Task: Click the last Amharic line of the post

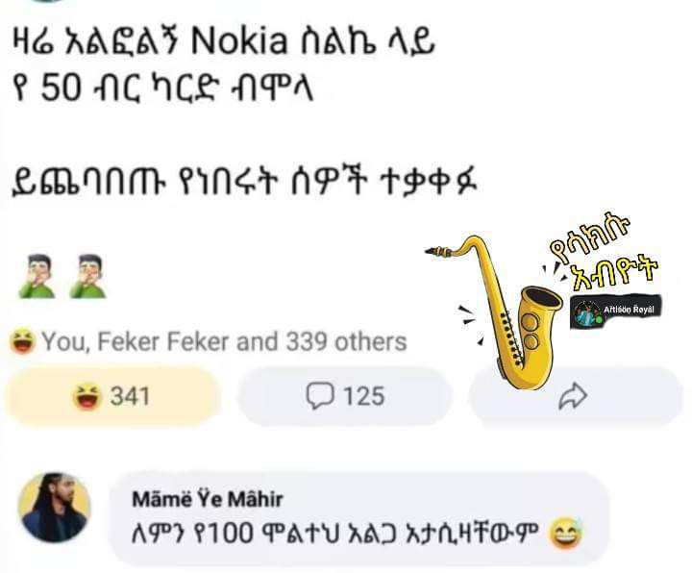Action: tap(245, 182)
